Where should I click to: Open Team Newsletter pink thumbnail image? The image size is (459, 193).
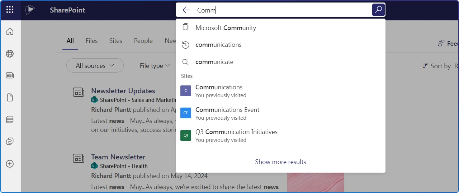(316, 182)
